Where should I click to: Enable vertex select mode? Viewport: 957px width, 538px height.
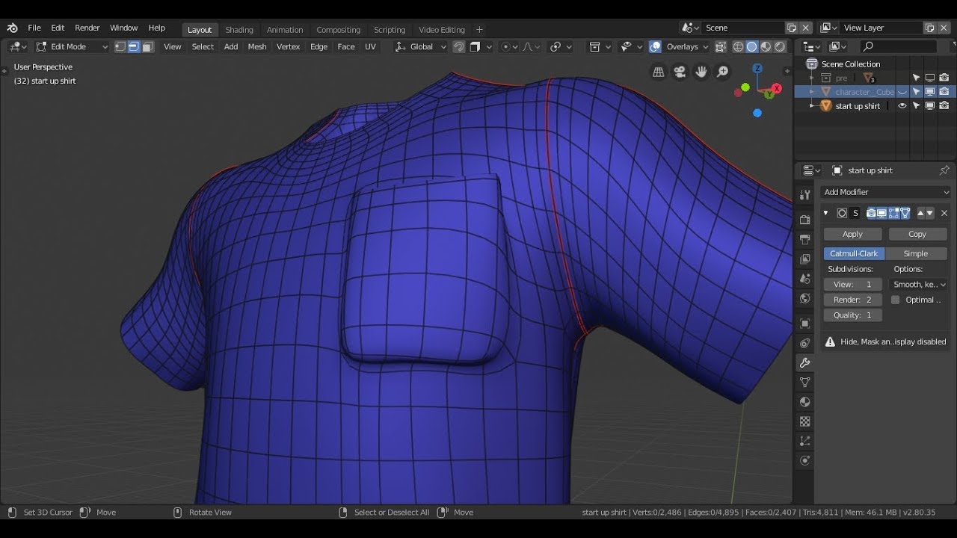[120, 46]
